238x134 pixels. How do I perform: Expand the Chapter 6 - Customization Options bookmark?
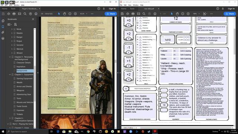(10, 118)
